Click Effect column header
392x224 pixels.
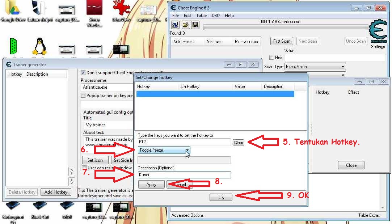pos(353,92)
